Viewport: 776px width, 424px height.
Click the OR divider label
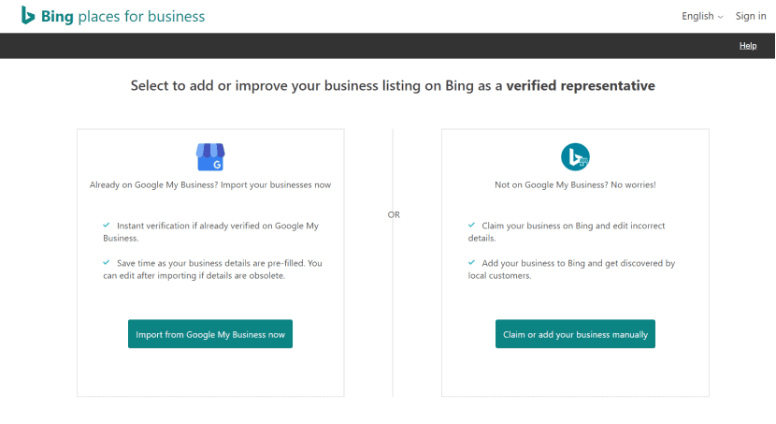[x=394, y=215]
